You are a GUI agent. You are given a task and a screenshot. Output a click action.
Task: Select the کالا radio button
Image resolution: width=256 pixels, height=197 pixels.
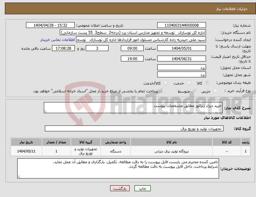(207, 83)
